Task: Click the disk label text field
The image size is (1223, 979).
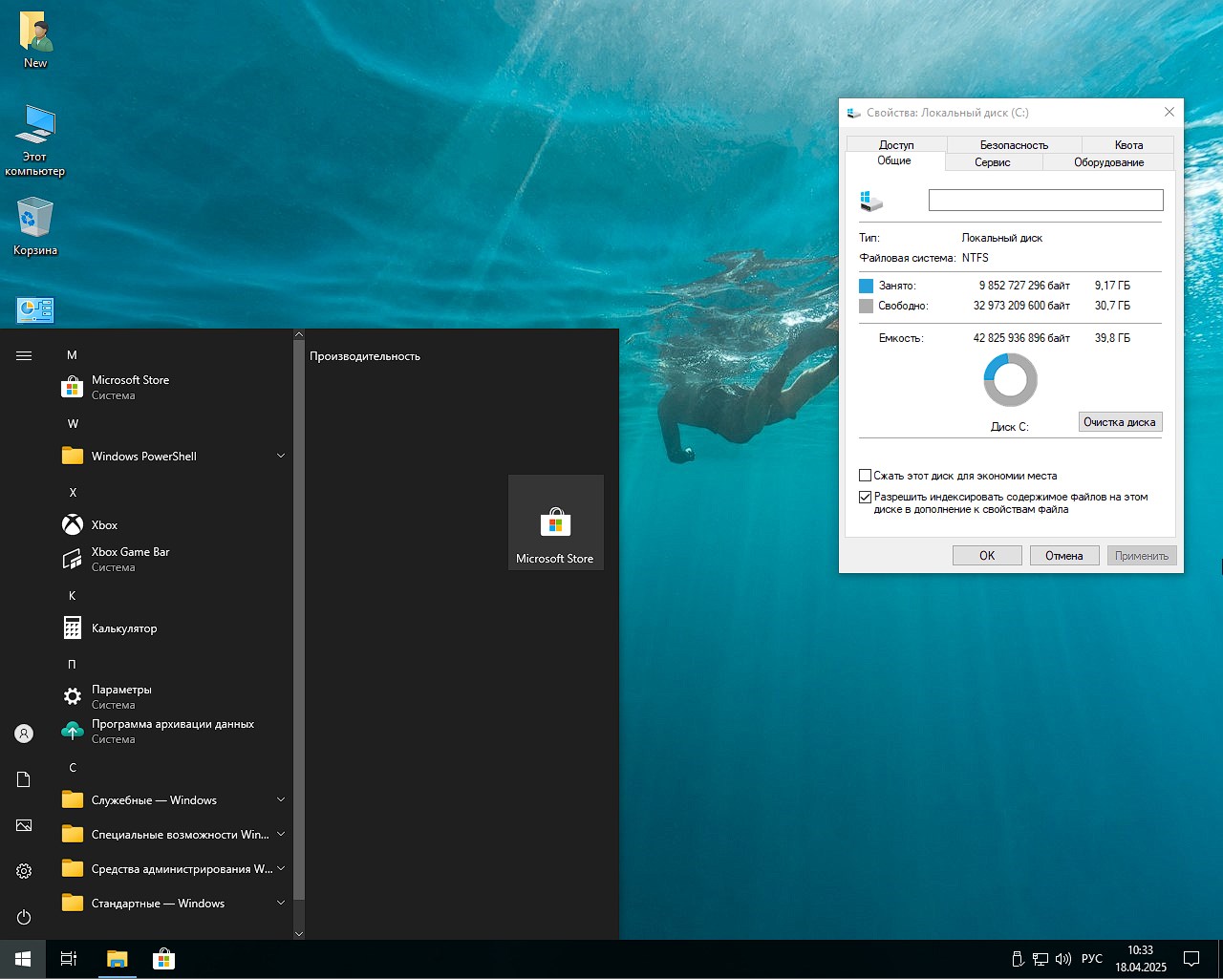Action: tap(1045, 200)
